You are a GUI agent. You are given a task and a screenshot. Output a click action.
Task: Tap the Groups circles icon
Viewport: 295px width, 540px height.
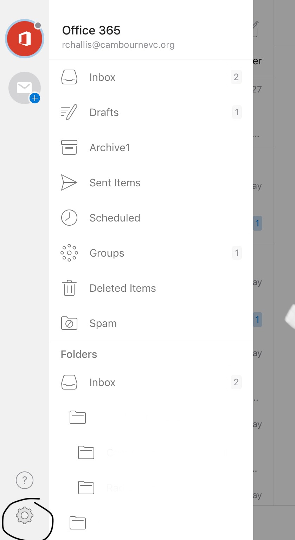[69, 253]
